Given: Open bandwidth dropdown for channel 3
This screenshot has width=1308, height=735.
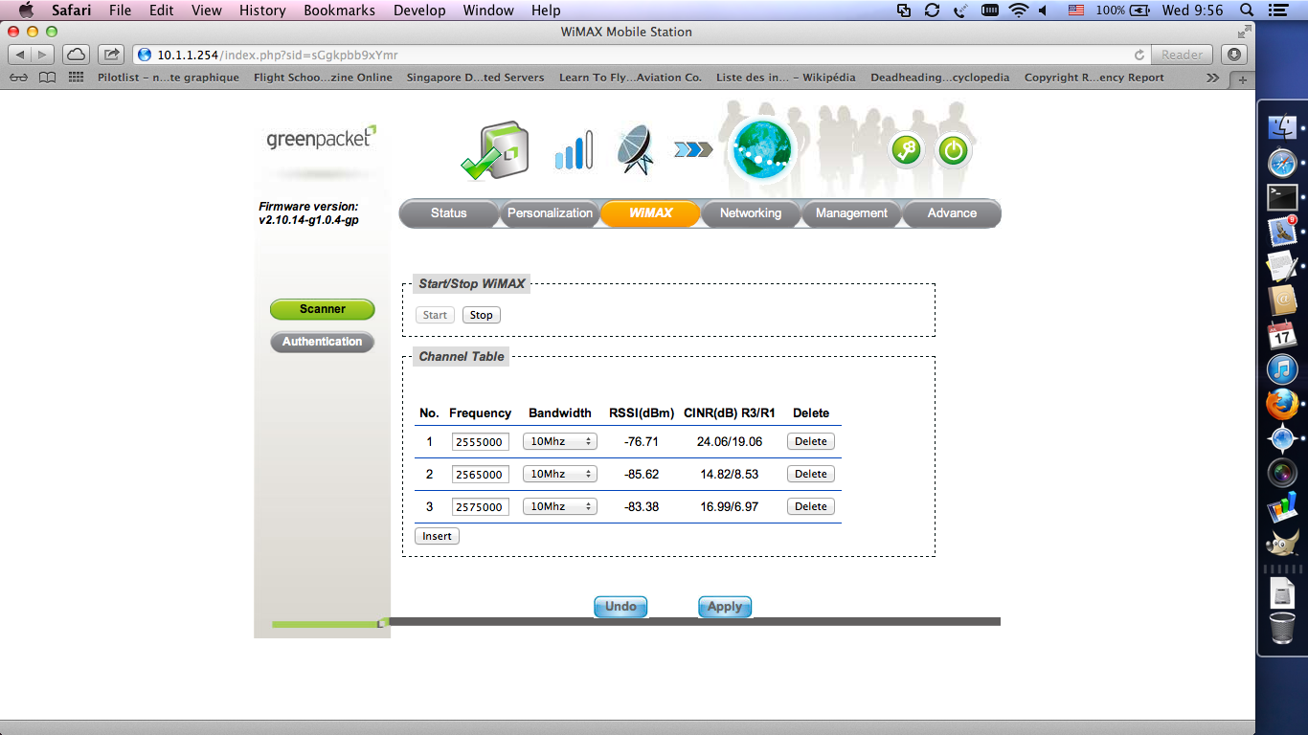Looking at the screenshot, I should coord(560,506).
